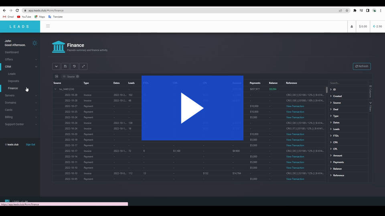Screen dimensions: 385x216
Task: Bookmark the page with star icon
Action: pyautogui.click(x=346, y=10)
